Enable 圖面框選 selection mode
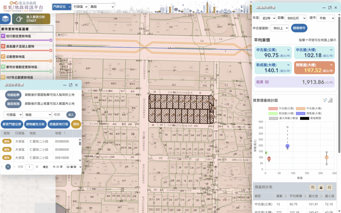 13,104
